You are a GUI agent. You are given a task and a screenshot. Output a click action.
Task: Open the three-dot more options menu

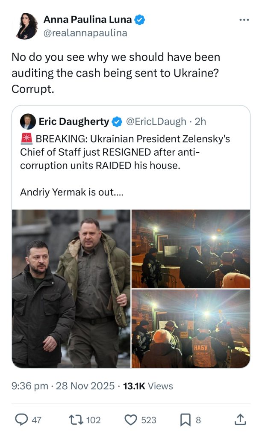pyautogui.click(x=244, y=20)
